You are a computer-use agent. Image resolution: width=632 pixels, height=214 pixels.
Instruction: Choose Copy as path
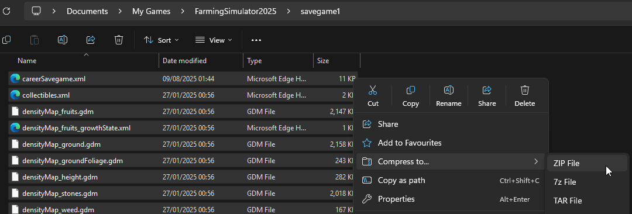[x=450, y=181]
